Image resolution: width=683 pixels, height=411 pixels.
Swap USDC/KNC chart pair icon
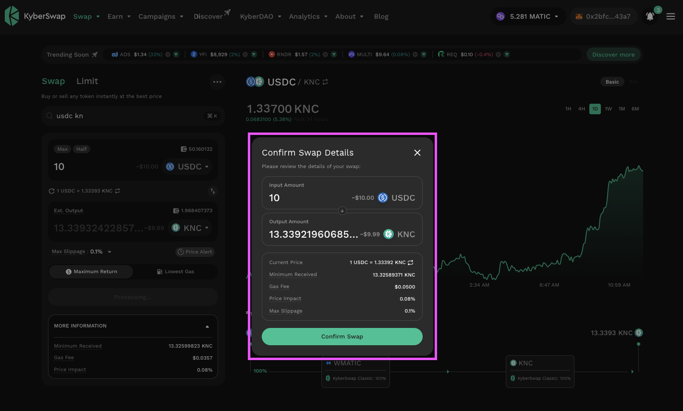(325, 82)
